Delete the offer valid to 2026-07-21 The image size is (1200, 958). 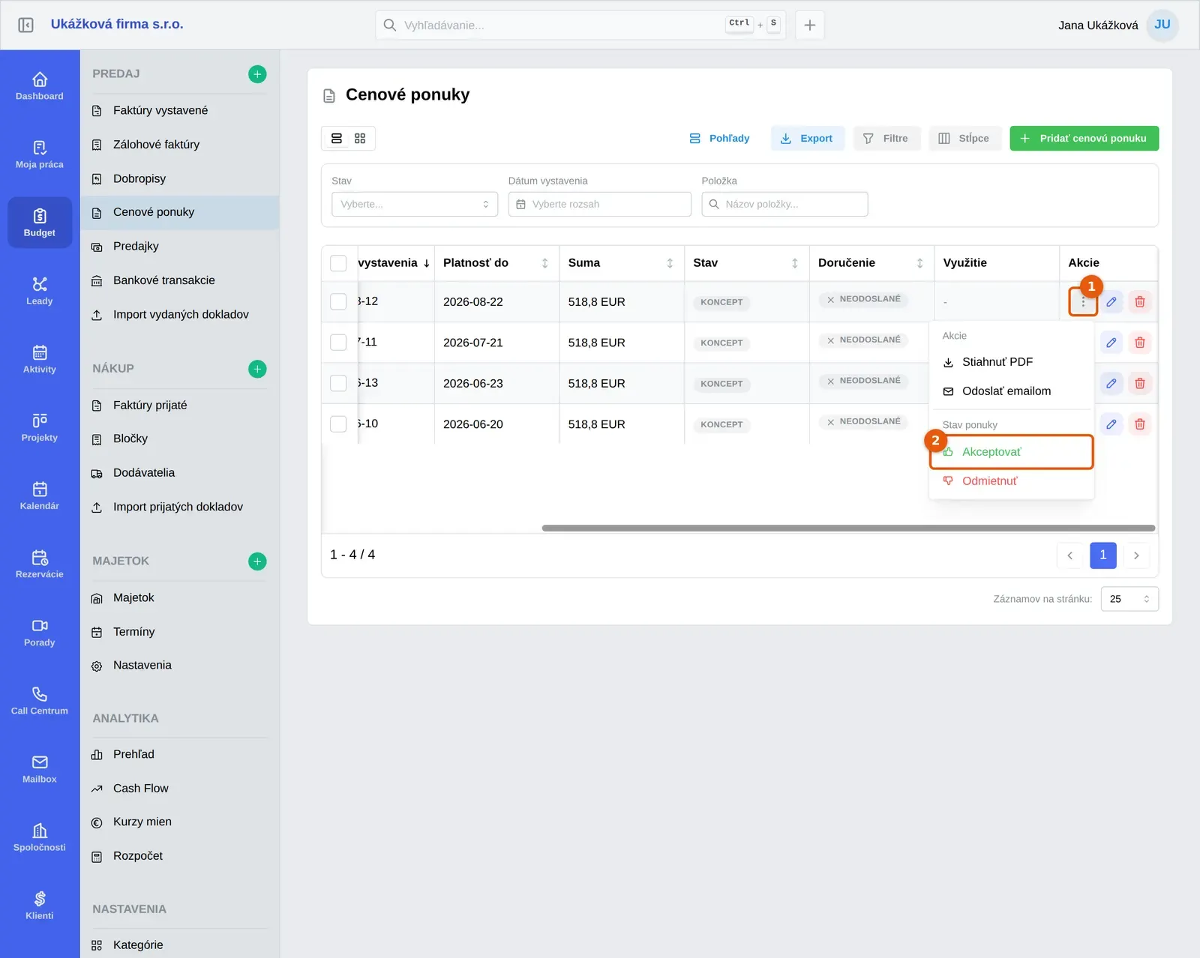(1140, 343)
